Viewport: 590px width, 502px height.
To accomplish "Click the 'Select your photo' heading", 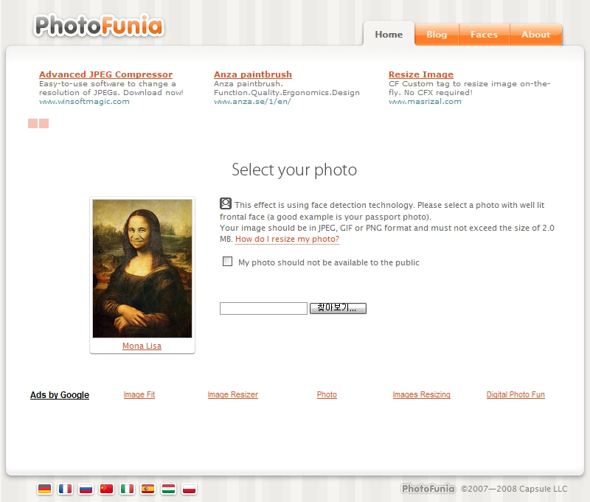I will pyautogui.click(x=294, y=170).
